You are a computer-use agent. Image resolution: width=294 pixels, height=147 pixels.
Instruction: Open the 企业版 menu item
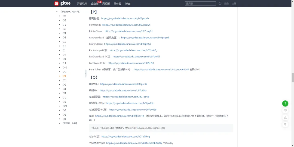[94, 4]
